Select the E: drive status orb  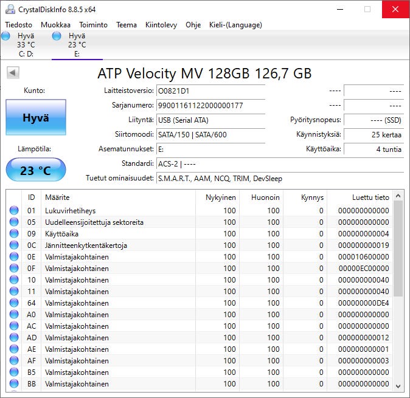coord(57,36)
